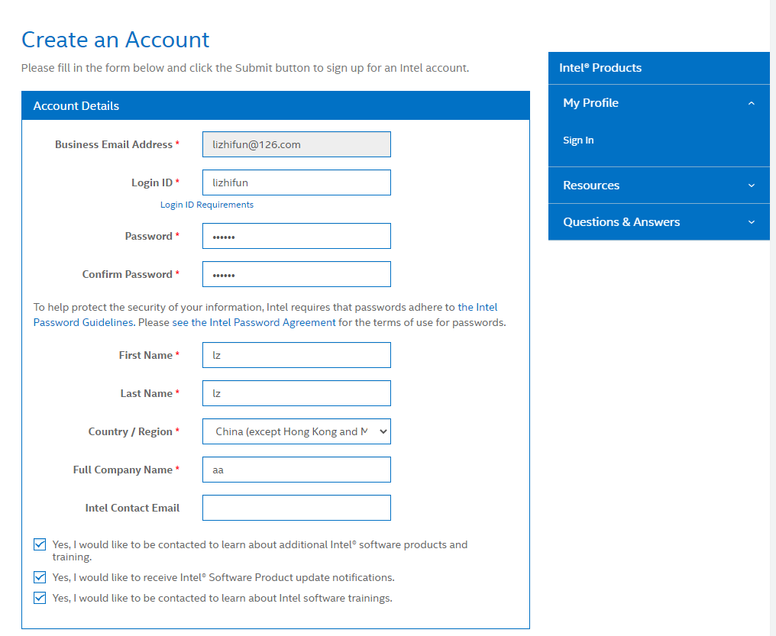Click the First Name input field
This screenshot has width=776, height=636.
point(296,355)
